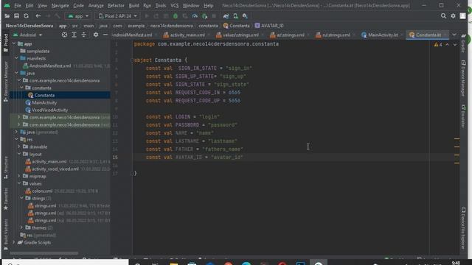
Task: Open the Refactor menu
Action: tap(116, 5)
